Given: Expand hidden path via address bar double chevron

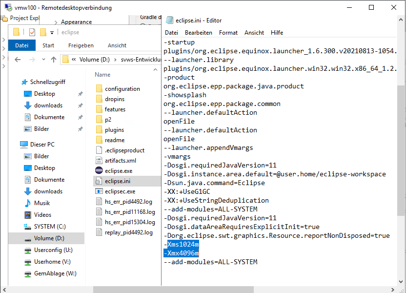Looking at the screenshot, I should (74, 60).
